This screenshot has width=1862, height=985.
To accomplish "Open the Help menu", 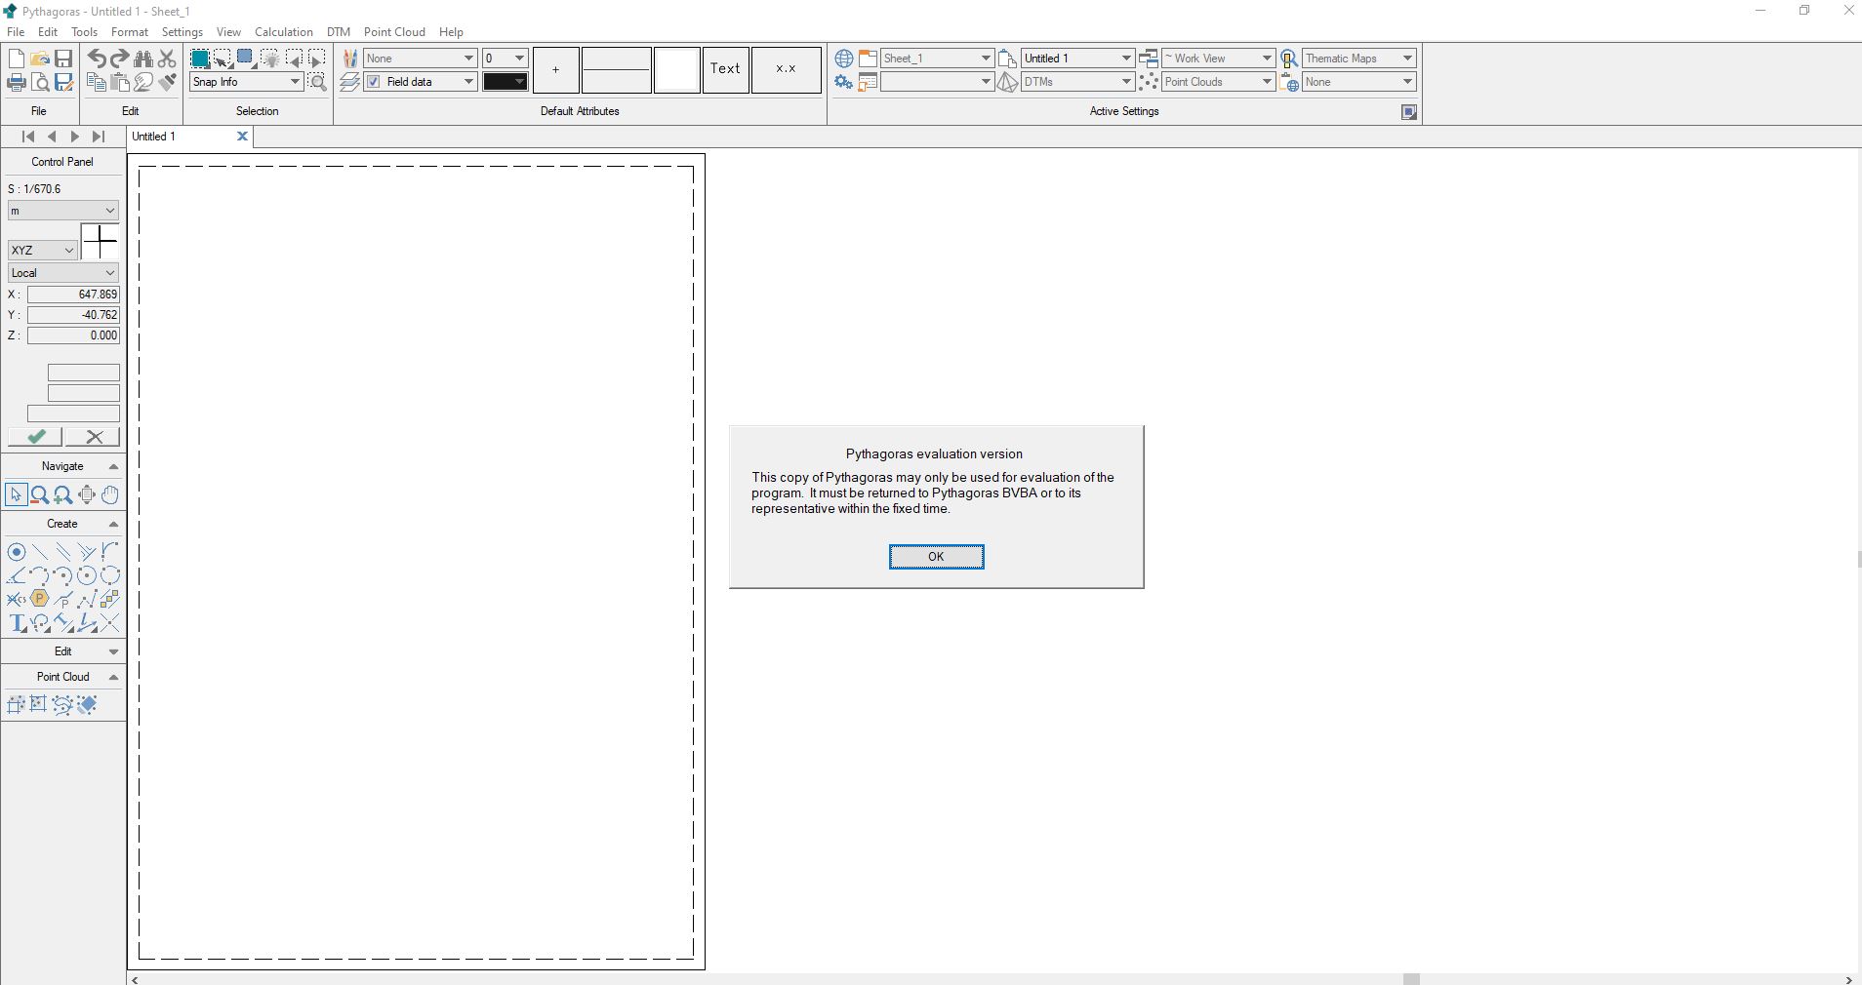I will pos(451,32).
